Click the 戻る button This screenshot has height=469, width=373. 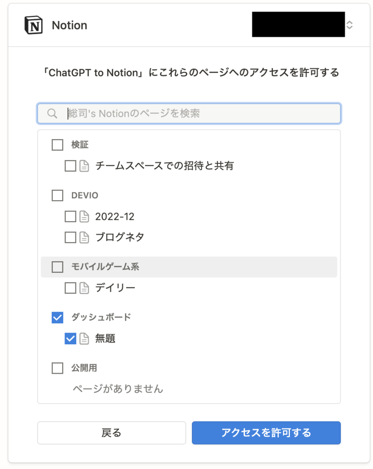(112, 433)
